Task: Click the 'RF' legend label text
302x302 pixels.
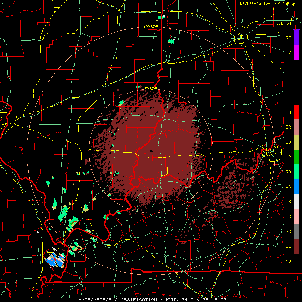Action: pyautogui.click(x=288, y=38)
